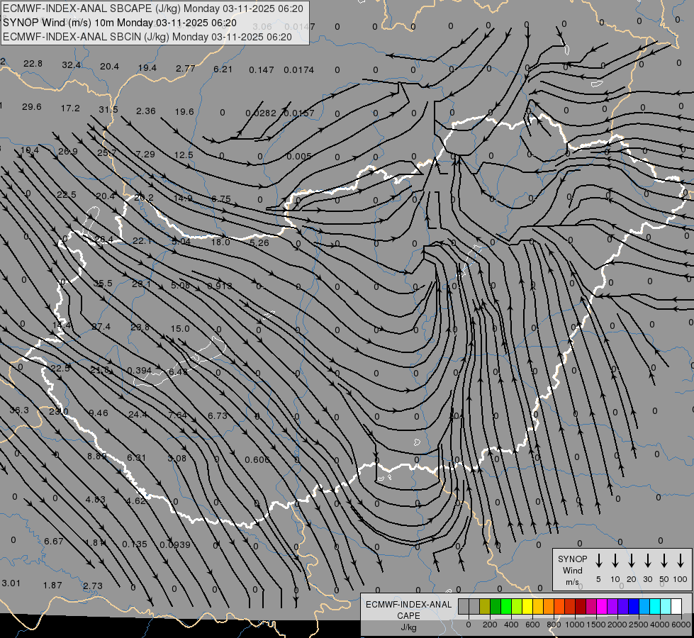Click the 20 m/s wind arrow in legend
Screen dimensions: 694x638
(632, 561)
